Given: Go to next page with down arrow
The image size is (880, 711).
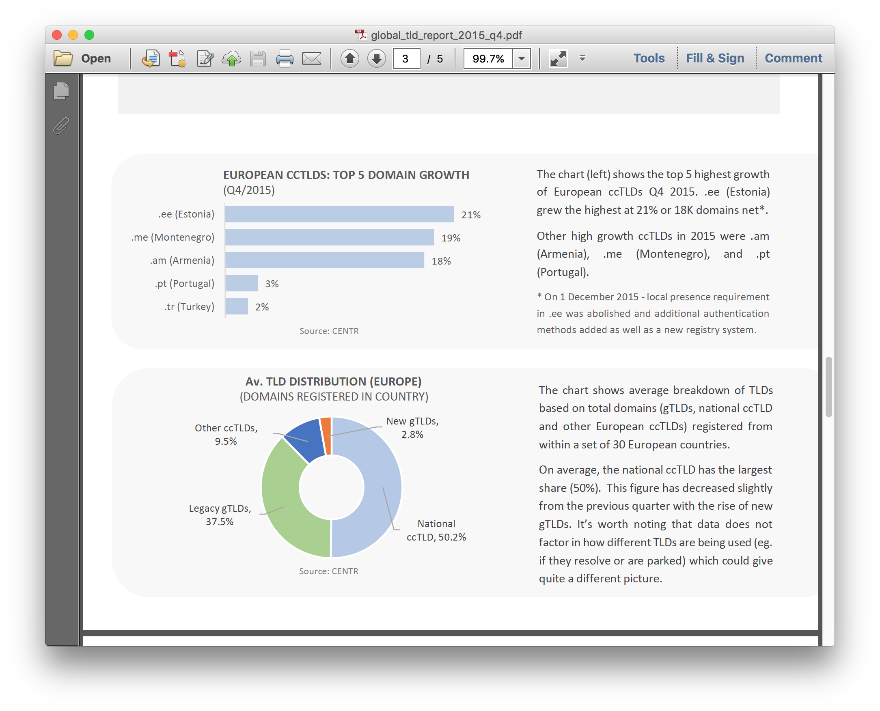Looking at the screenshot, I should (x=377, y=58).
